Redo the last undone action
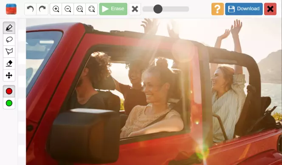This screenshot has height=165, width=282. click(42, 9)
